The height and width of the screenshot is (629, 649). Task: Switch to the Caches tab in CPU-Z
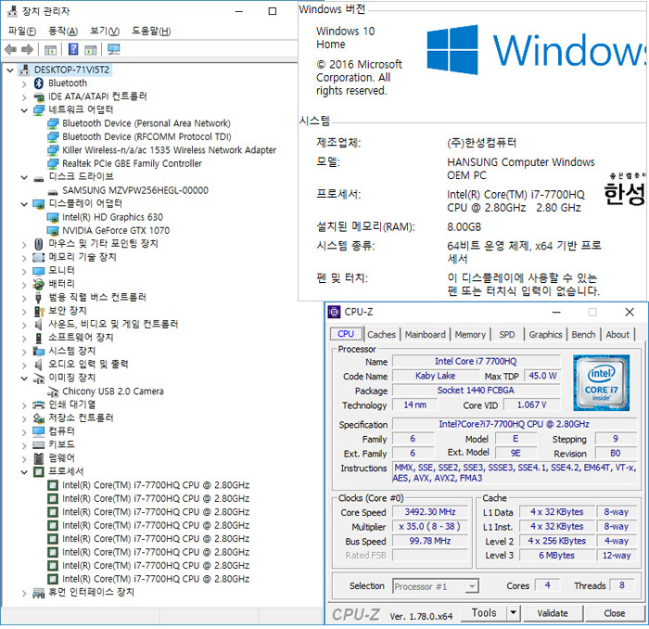click(382, 335)
